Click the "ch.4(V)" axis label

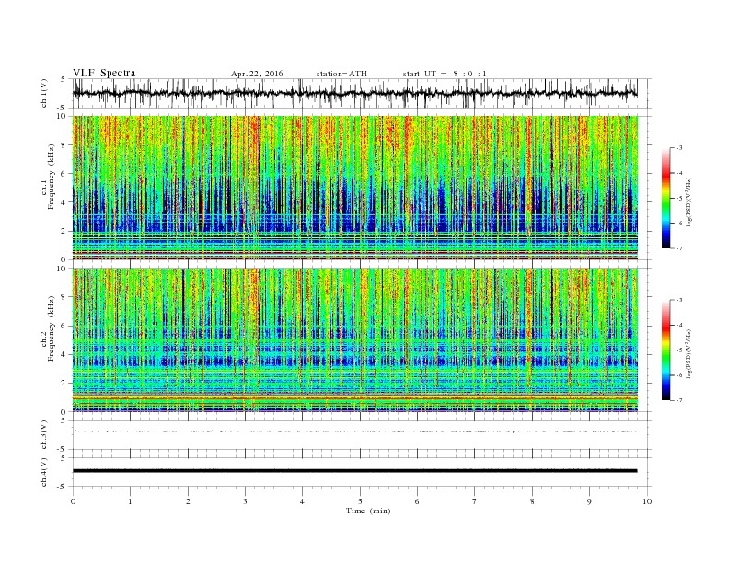point(44,472)
